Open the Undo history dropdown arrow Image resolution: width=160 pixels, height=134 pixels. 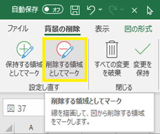(x=100, y=9)
